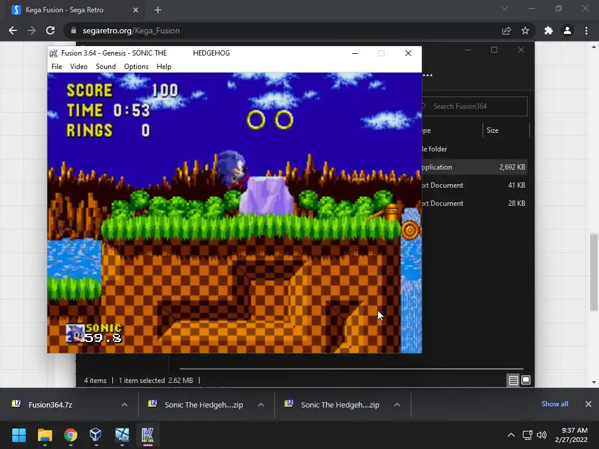This screenshot has height=449, width=599.
Task: Open the Sound menu in Fusion
Action: 105,67
